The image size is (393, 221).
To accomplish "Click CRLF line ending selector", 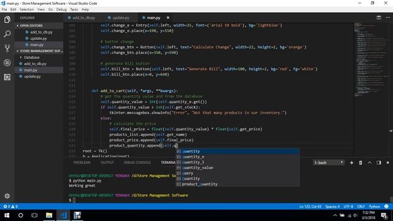I will click(360, 206).
